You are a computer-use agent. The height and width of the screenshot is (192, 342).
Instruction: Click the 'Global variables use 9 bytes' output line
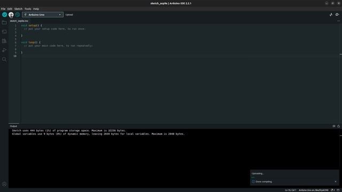pyautogui.click(x=98, y=134)
